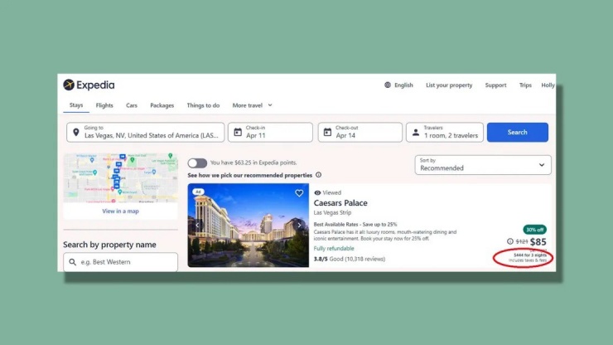Screen dimensions: 613x345
Task: Click List your property
Action: pyautogui.click(x=449, y=85)
